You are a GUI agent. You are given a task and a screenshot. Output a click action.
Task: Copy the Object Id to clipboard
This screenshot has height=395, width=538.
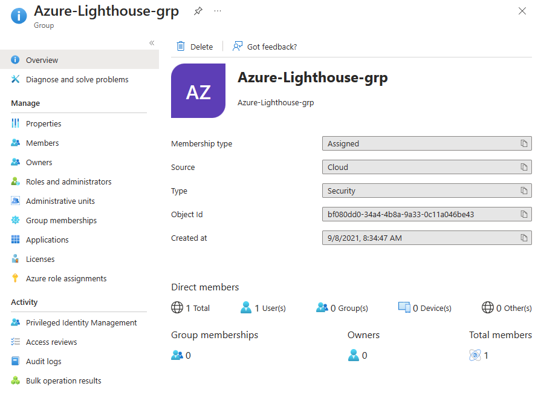click(x=523, y=214)
